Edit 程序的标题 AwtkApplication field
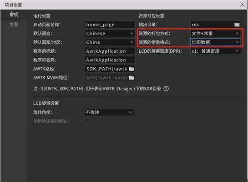Image resolution: width=248 pixels, height=182 pixels. 110,51
